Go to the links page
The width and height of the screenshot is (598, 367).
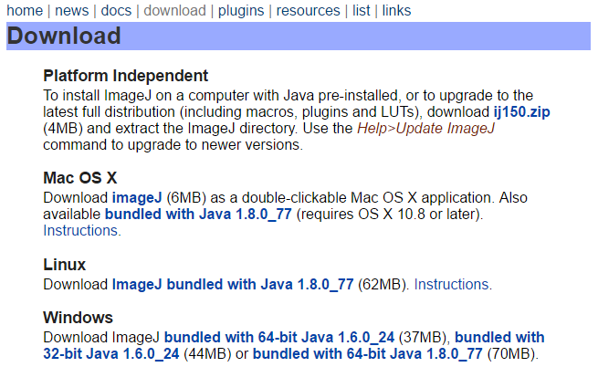click(396, 11)
